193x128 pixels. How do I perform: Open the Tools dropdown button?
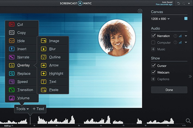coord(22,109)
